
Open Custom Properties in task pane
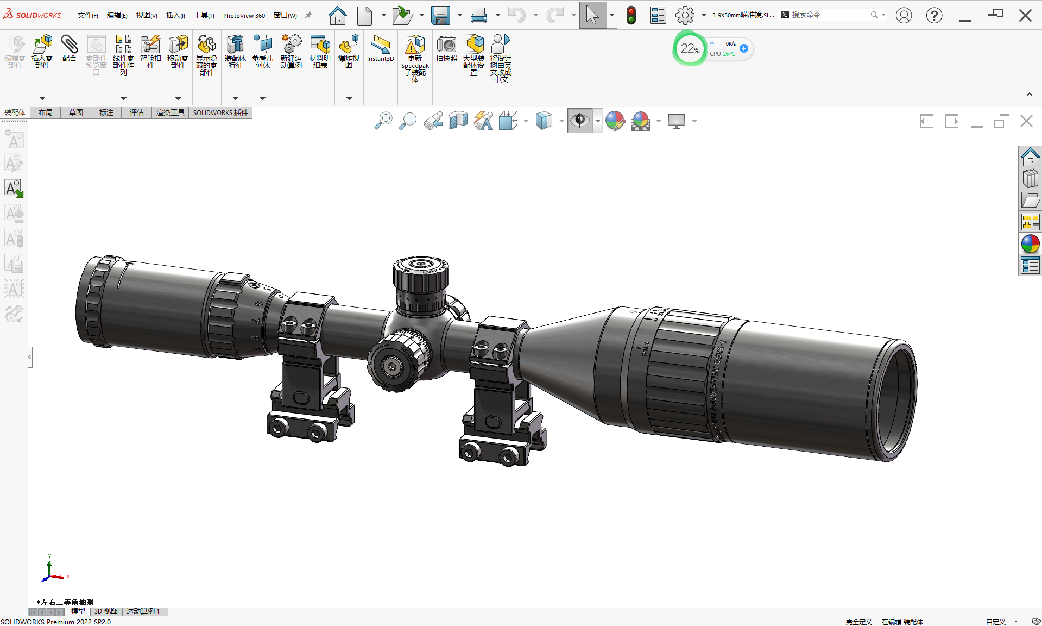click(1030, 265)
